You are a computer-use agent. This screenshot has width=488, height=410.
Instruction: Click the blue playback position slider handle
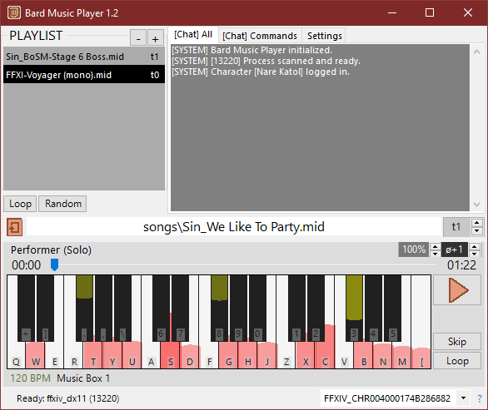54,264
